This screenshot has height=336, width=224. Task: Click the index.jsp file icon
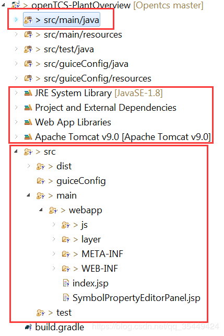pos(66,283)
